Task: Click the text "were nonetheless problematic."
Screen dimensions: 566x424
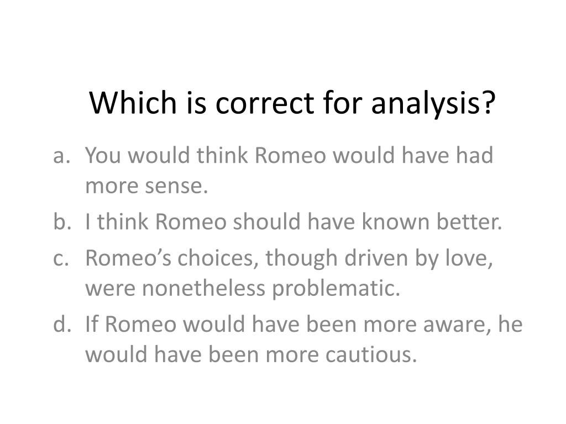Action: (x=243, y=288)
